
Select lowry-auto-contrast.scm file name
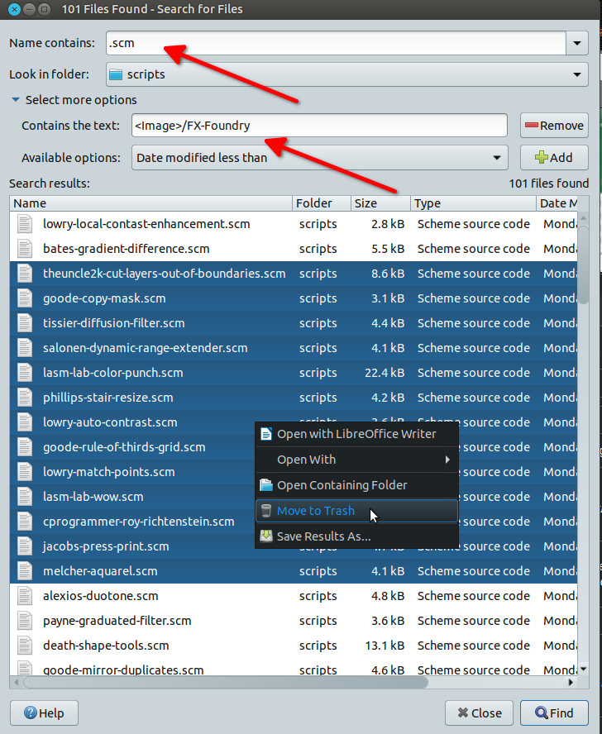click(110, 422)
